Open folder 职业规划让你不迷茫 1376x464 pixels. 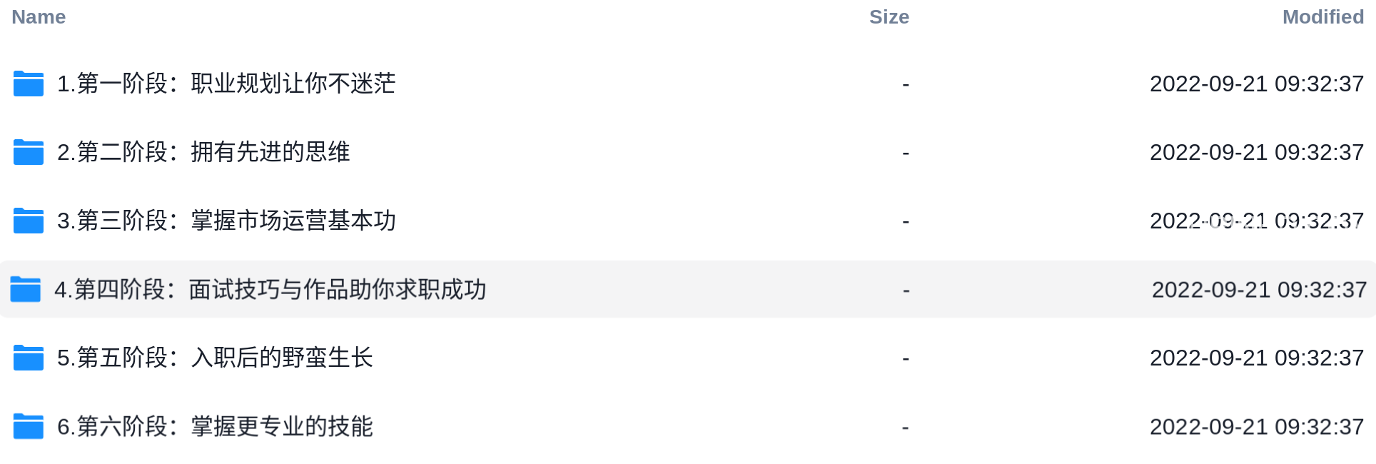tap(226, 84)
